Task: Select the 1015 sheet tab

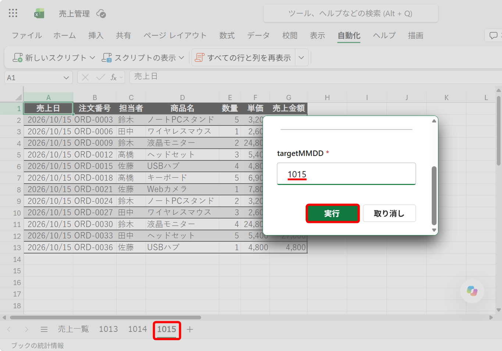Action: pyautogui.click(x=167, y=329)
